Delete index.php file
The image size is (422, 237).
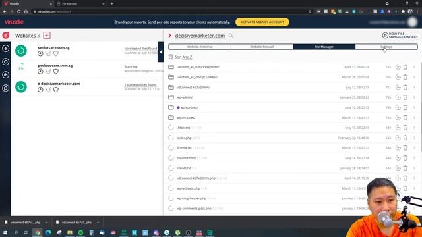406,138
